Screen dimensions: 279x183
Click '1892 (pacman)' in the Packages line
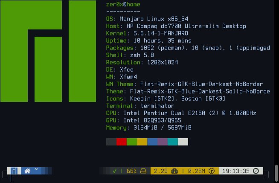pyautogui.click(x=163, y=48)
